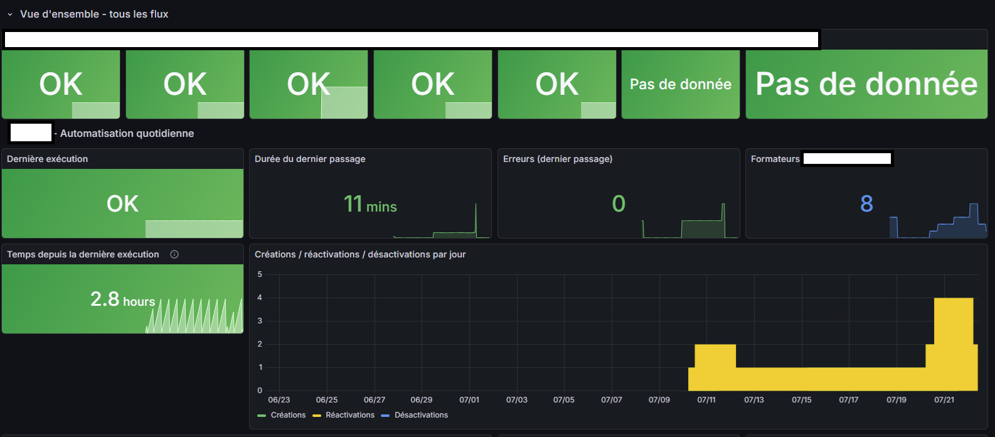
Task: Click the OK status under "Dernière exécution"
Action: point(122,203)
